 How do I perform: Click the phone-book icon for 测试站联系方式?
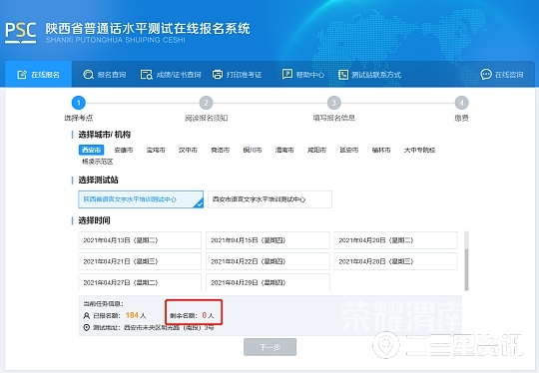click(342, 75)
